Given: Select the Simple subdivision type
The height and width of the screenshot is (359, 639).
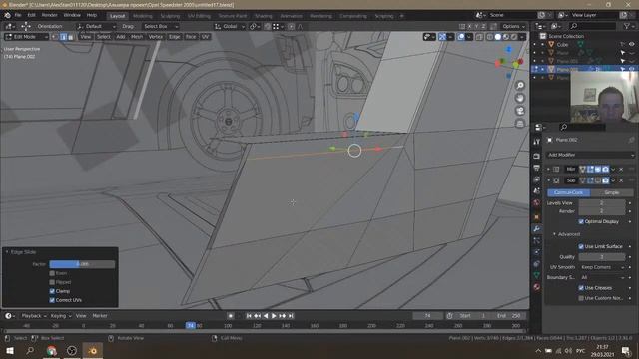Looking at the screenshot, I should (611, 192).
